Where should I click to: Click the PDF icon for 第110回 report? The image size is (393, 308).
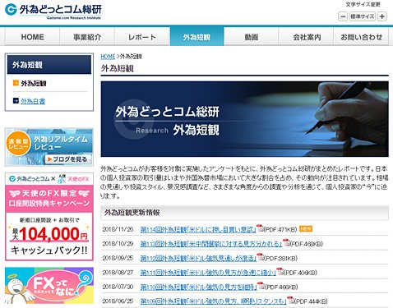click(261, 286)
